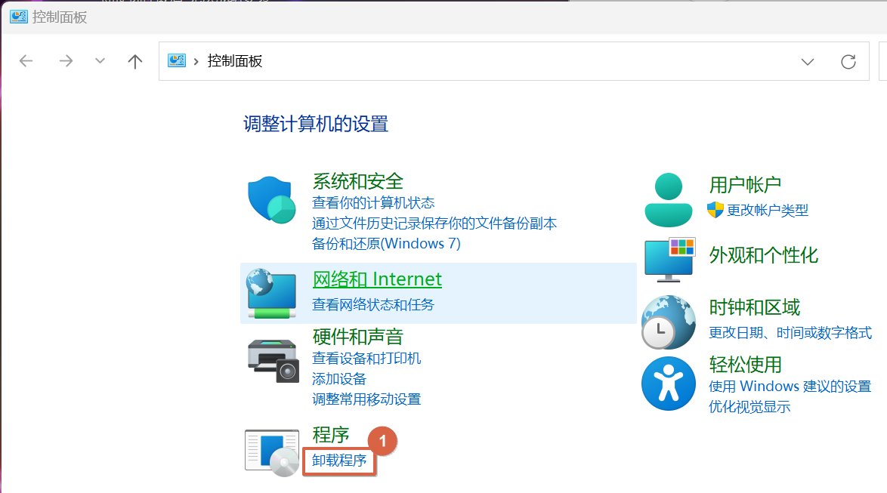Screen dimensions: 887x493
Task: Open 查看网络状态和任务 link
Action: pyautogui.click(x=373, y=305)
